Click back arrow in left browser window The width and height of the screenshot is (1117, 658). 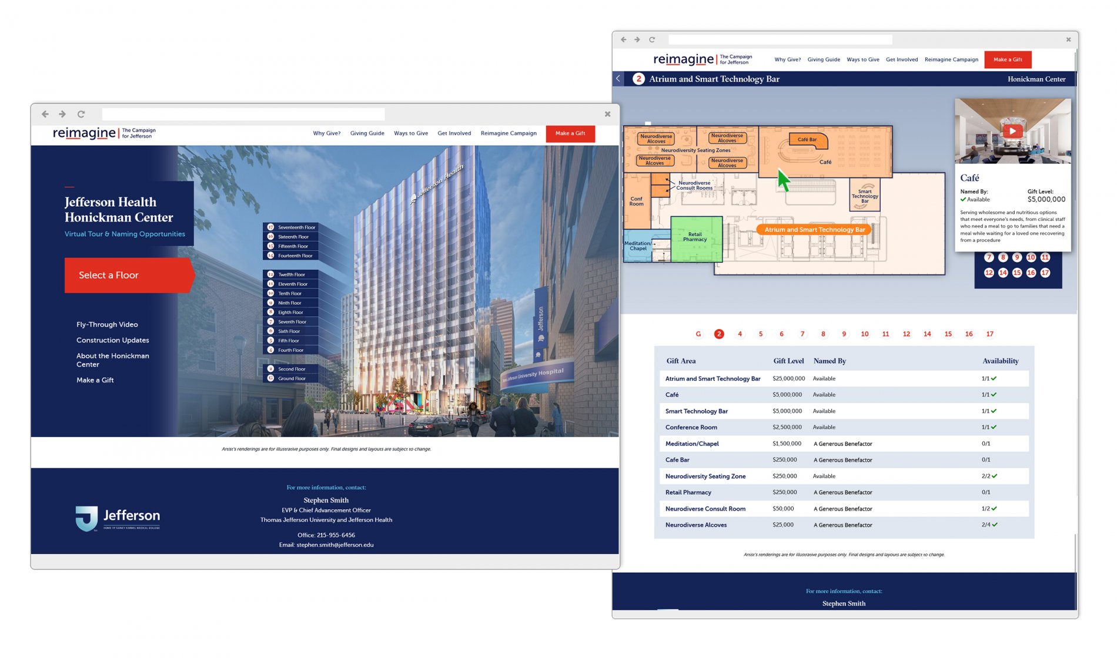click(45, 114)
